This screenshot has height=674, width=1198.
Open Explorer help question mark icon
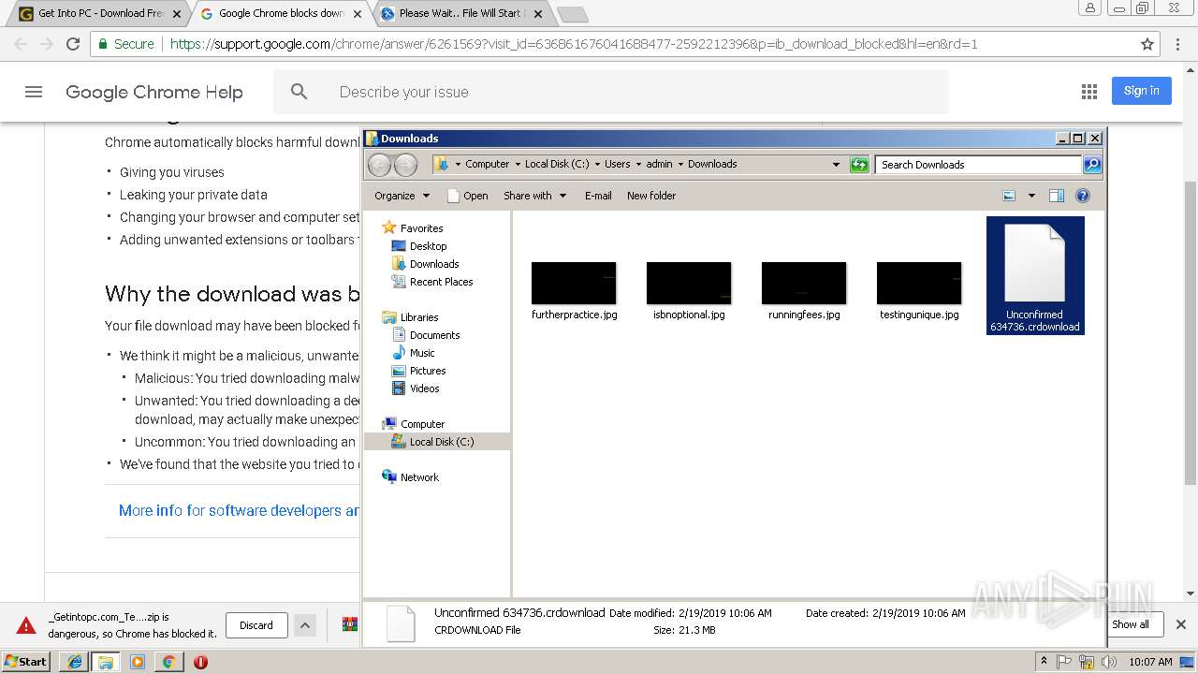pyautogui.click(x=1083, y=196)
